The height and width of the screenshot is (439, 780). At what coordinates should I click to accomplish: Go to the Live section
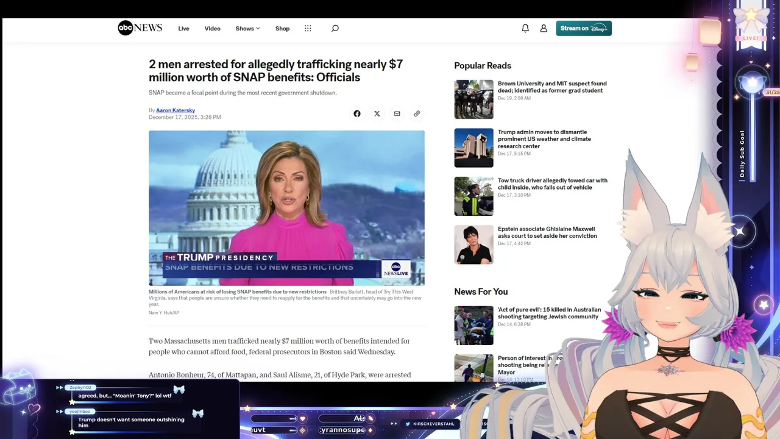[x=183, y=29]
